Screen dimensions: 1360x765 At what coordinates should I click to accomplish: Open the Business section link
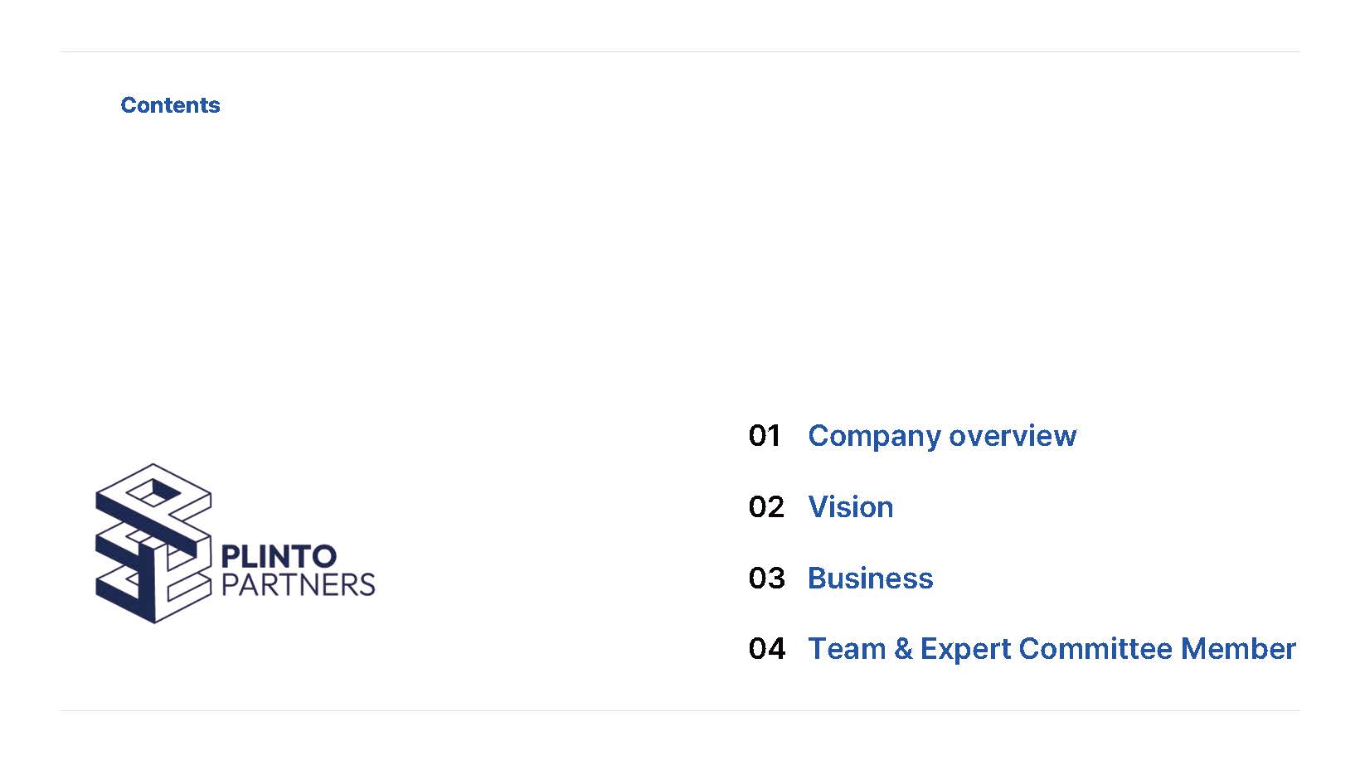[x=871, y=578]
